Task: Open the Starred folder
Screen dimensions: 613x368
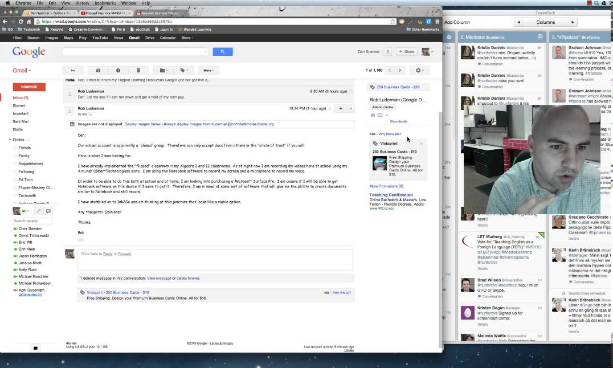Action: click(19, 105)
